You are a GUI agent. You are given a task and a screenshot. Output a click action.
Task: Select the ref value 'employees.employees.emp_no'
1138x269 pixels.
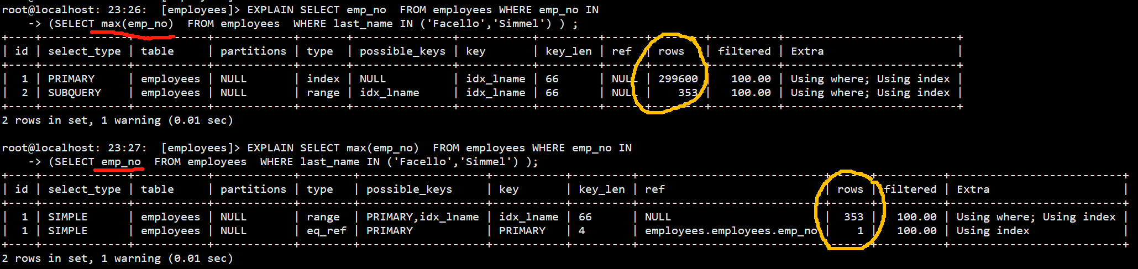(x=731, y=231)
